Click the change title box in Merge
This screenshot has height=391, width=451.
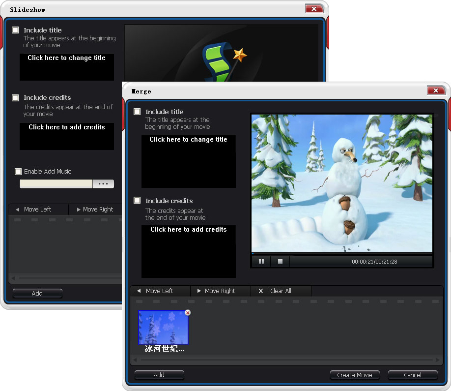(188, 161)
